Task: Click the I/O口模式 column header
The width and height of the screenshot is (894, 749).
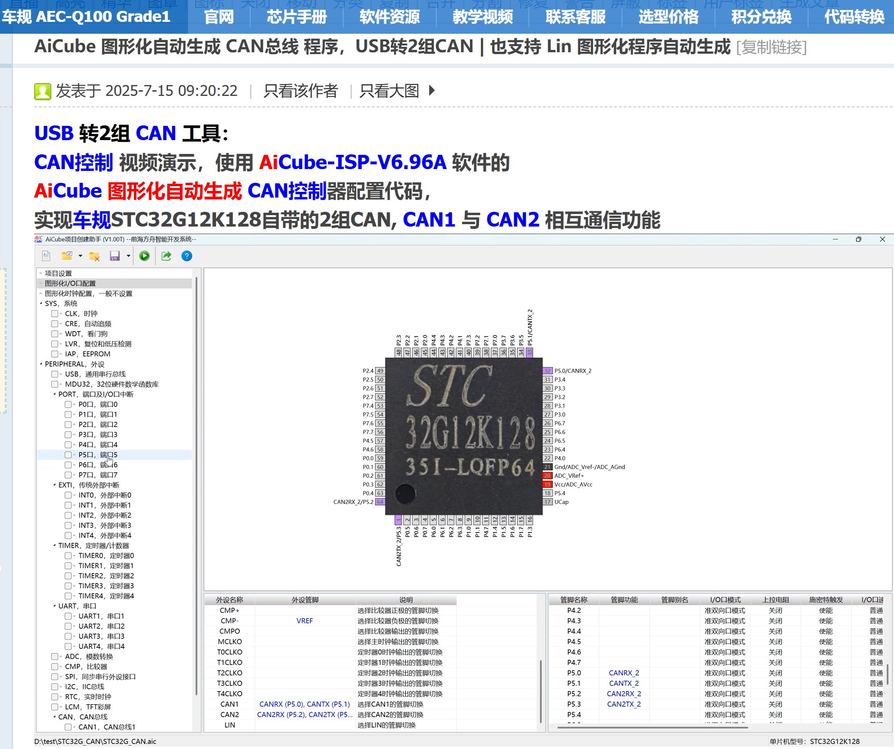Action: click(x=725, y=600)
